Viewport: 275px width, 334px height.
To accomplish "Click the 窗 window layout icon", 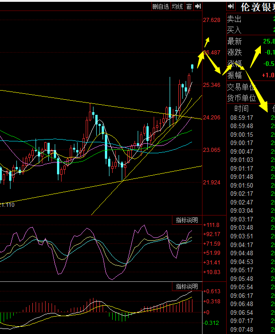I will coord(189,6).
